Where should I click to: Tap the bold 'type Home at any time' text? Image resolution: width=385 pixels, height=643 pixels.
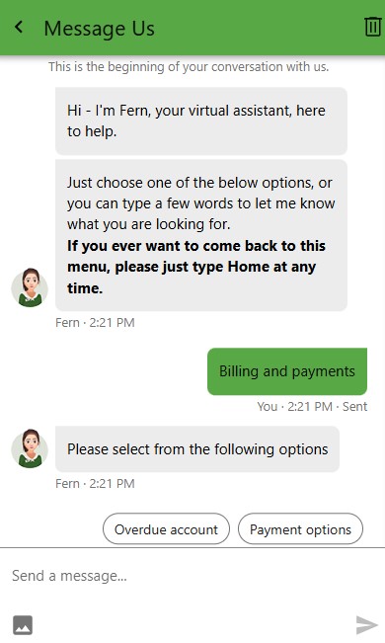coord(192,278)
